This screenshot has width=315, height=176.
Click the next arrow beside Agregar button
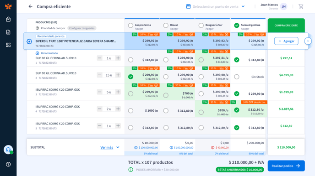click(308, 41)
